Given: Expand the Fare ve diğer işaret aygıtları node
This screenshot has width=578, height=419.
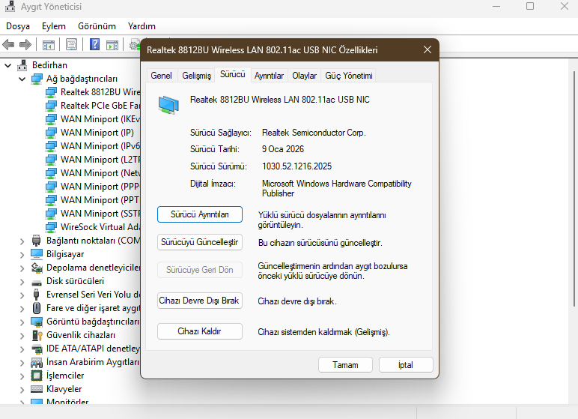Looking at the screenshot, I should 22,309.
